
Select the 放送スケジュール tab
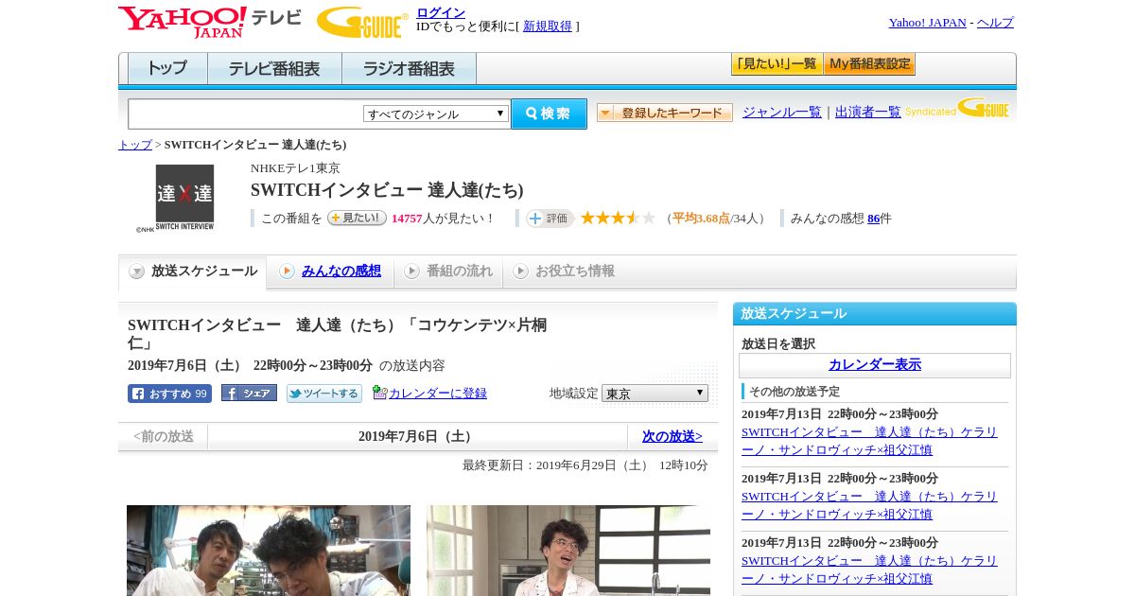pyautogui.click(x=193, y=272)
